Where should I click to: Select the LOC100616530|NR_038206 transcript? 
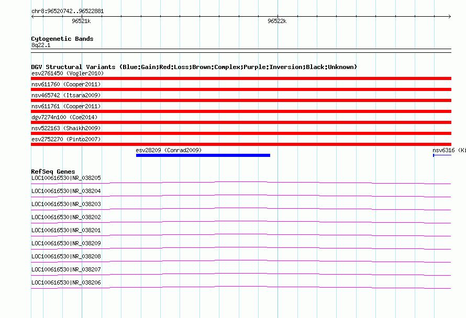pos(66,282)
